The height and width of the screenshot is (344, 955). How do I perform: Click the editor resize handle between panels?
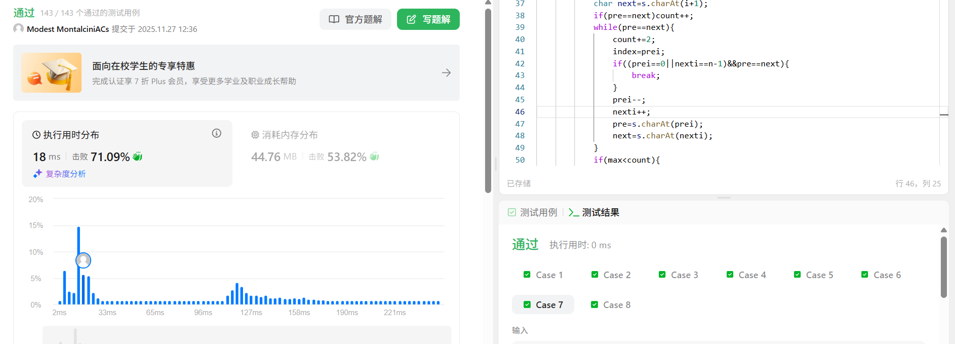tap(724, 198)
